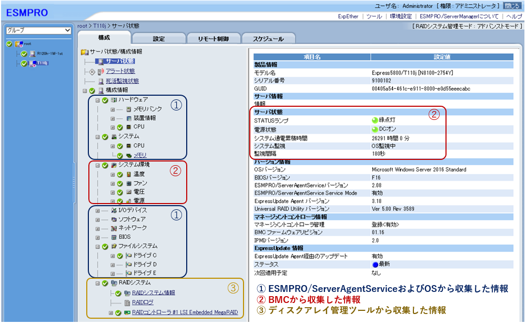Open the ヘルプ link

[x=514, y=16]
